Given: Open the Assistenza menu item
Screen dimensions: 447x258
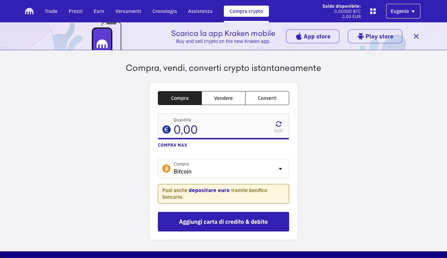Looking at the screenshot, I should pos(200,11).
